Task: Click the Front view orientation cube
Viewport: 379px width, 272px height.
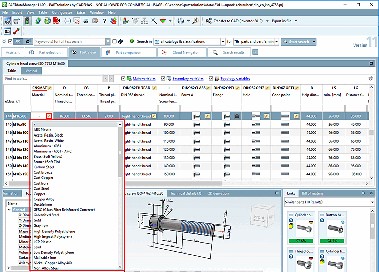Action: click(x=259, y=218)
